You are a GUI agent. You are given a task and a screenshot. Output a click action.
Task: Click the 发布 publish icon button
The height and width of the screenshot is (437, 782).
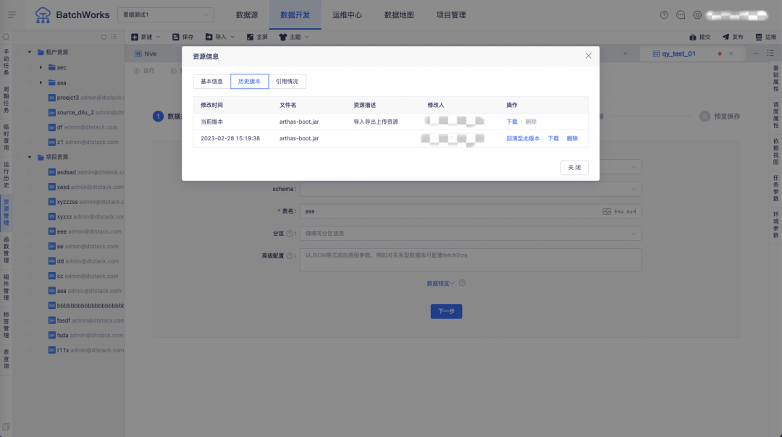[x=732, y=37]
